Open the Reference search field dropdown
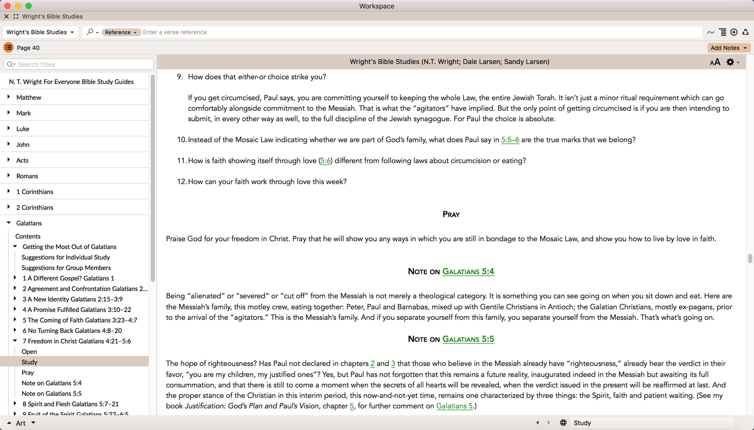The height and width of the screenshot is (430, 754). [121, 32]
